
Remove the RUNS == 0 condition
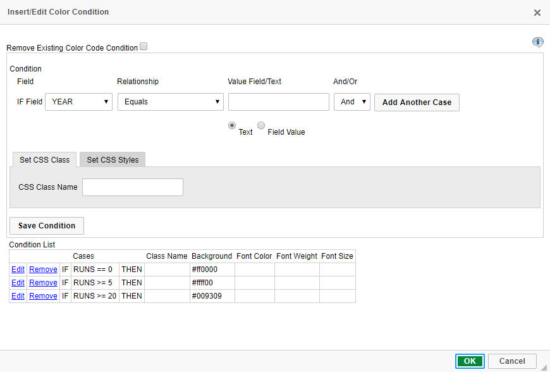pyautogui.click(x=43, y=269)
